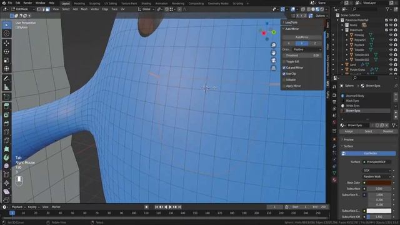
Task: Switch to the Modeling workspace tab
Action: [x=79, y=4]
